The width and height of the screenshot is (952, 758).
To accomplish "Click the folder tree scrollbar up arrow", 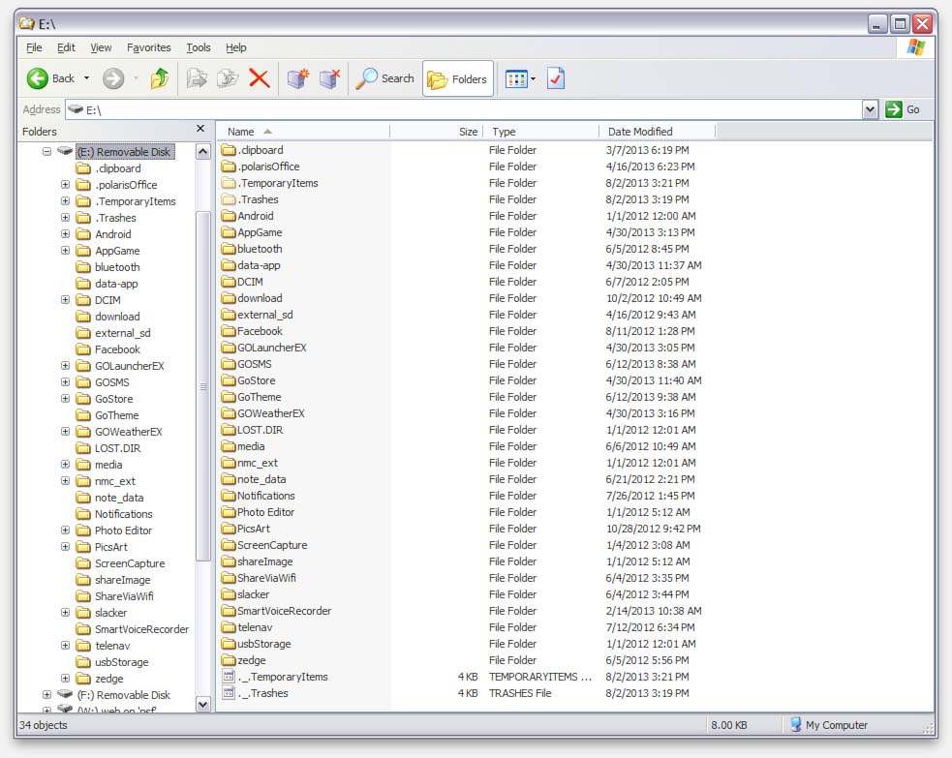I will (x=202, y=152).
